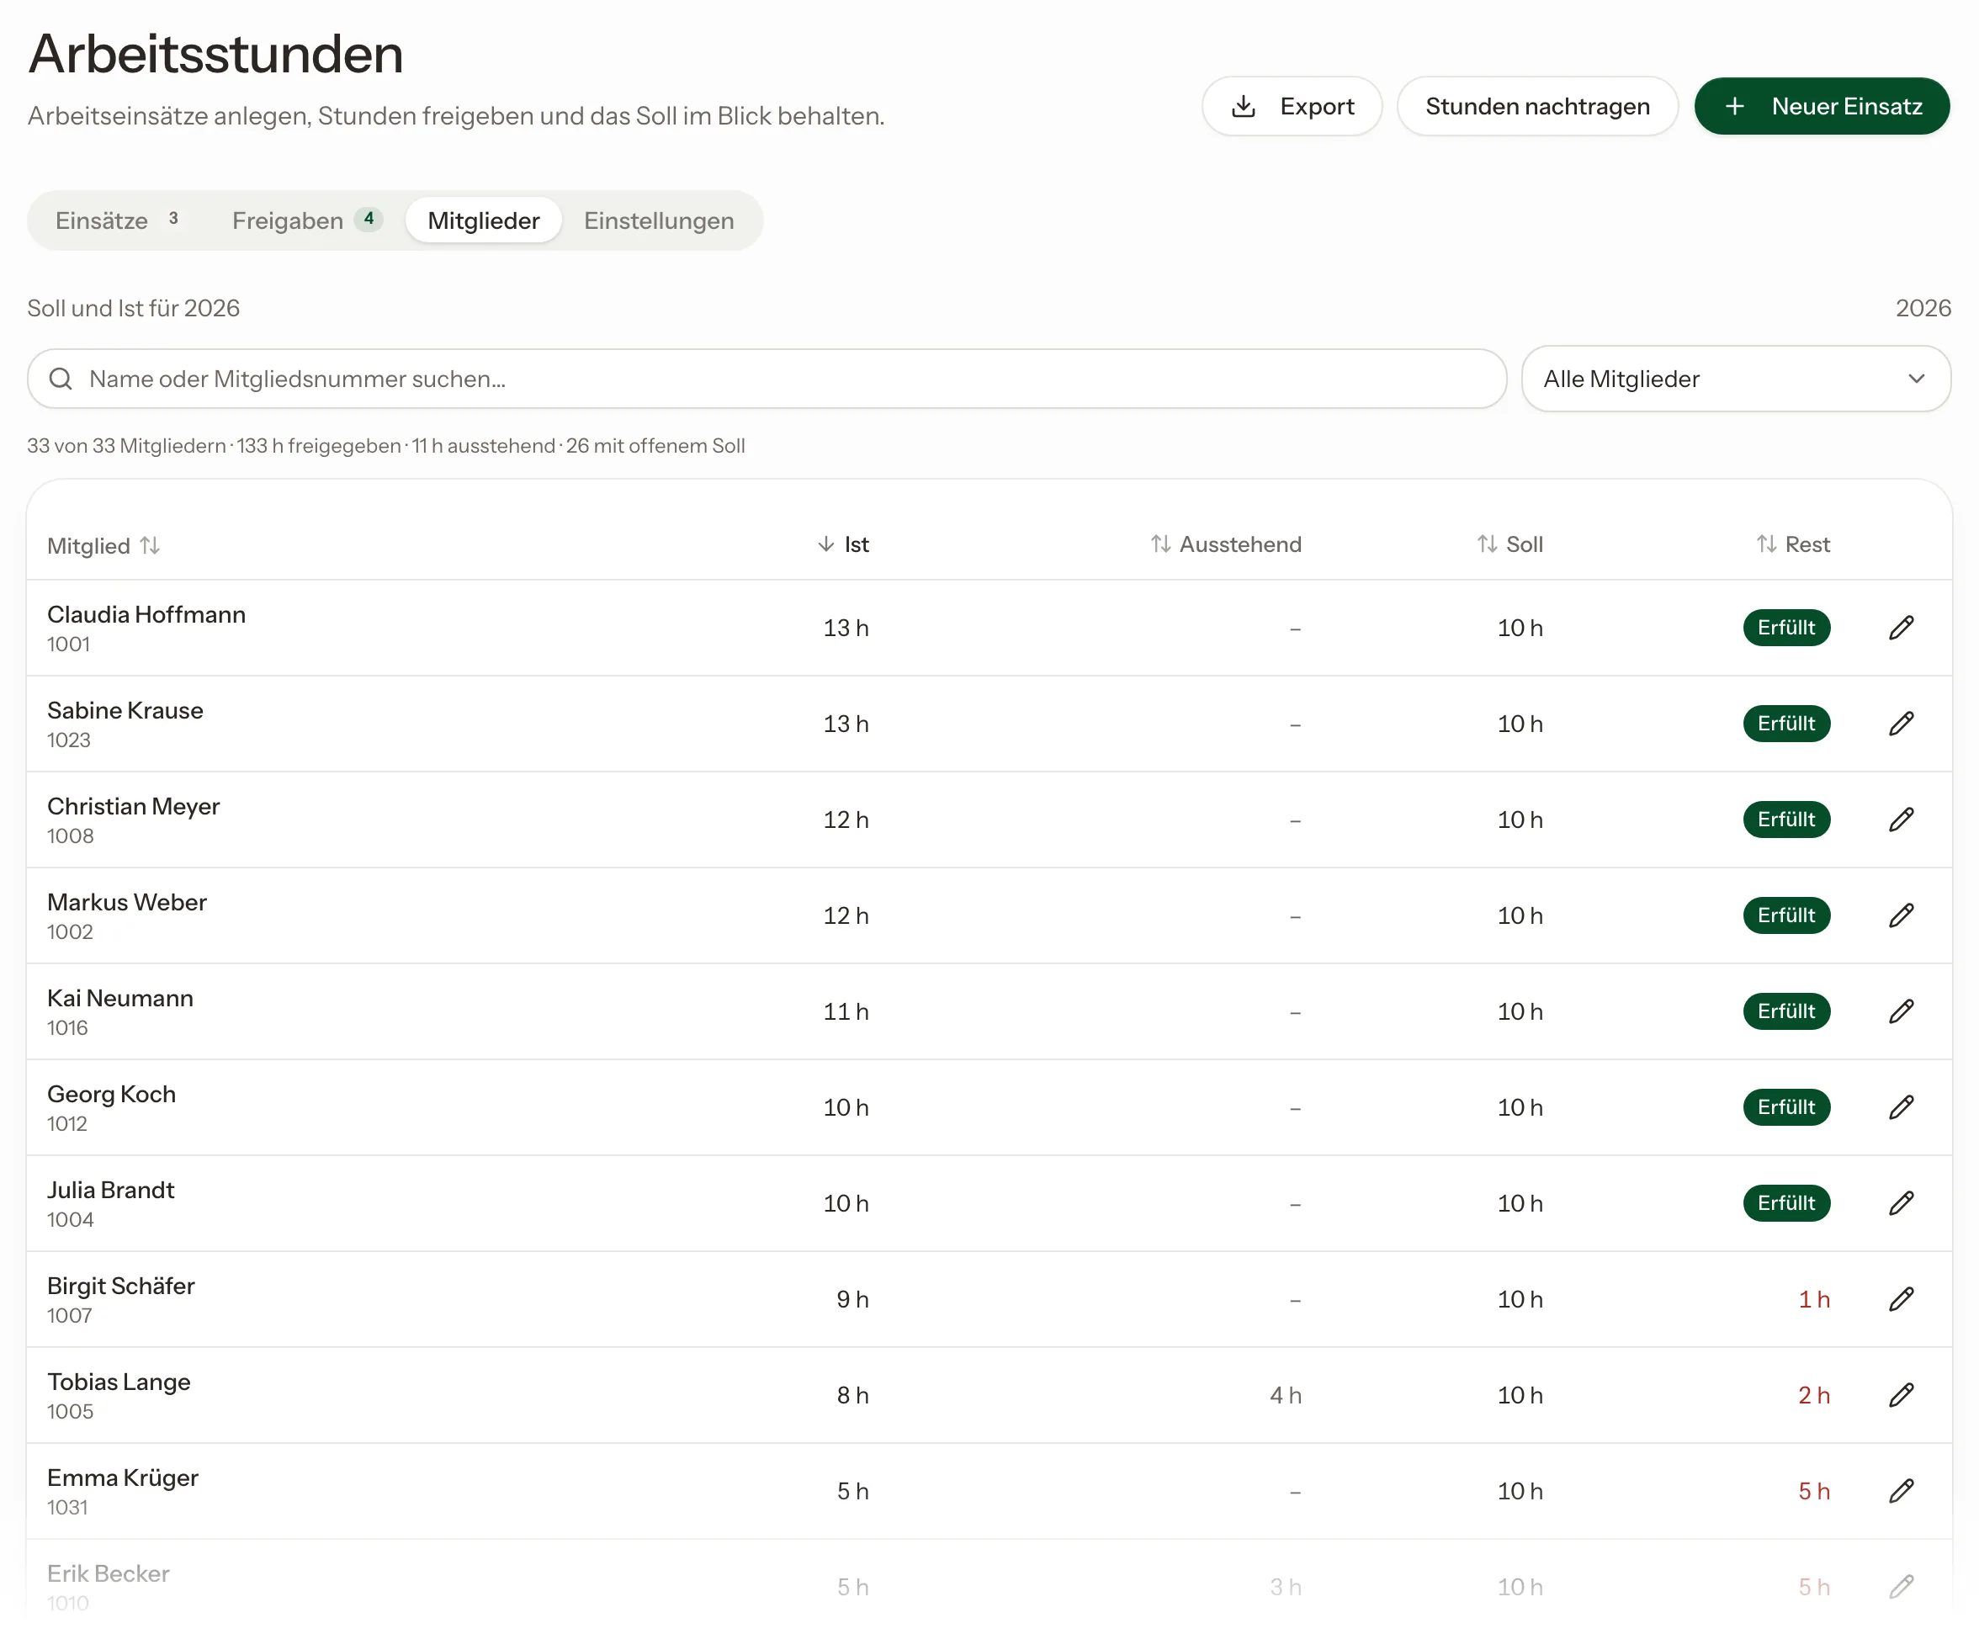The height and width of the screenshot is (1634, 1979).
Task: Click the Erfüllt badge for Julia Brandt
Action: pyautogui.click(x=1786, y=1204)
